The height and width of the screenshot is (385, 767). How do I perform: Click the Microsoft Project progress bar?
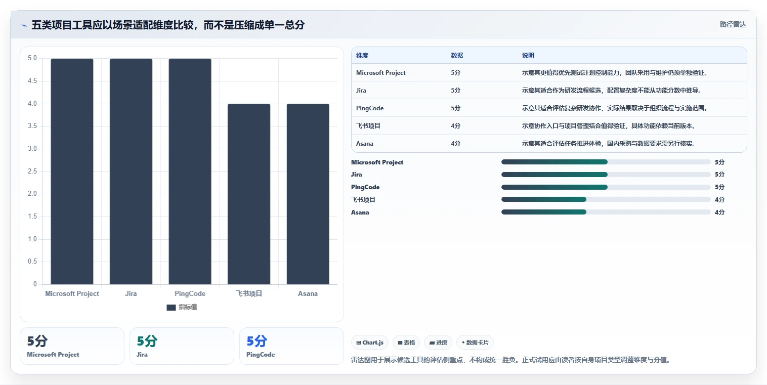tap(606, 162)
